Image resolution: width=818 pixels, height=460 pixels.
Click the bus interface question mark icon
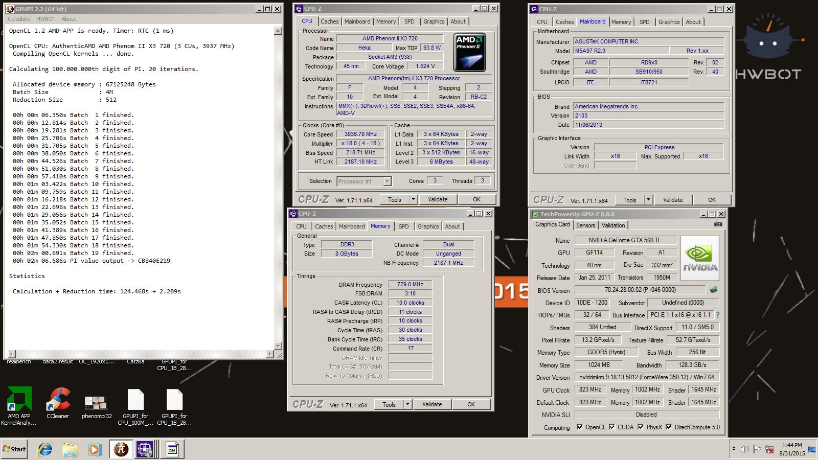coord(717,315)
